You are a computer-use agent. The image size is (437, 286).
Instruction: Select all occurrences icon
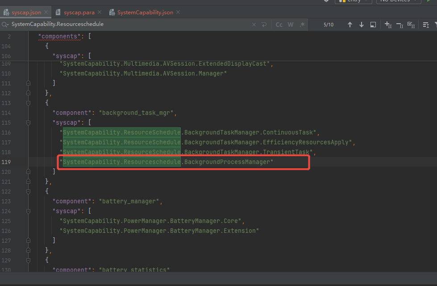tap(411, 25)
